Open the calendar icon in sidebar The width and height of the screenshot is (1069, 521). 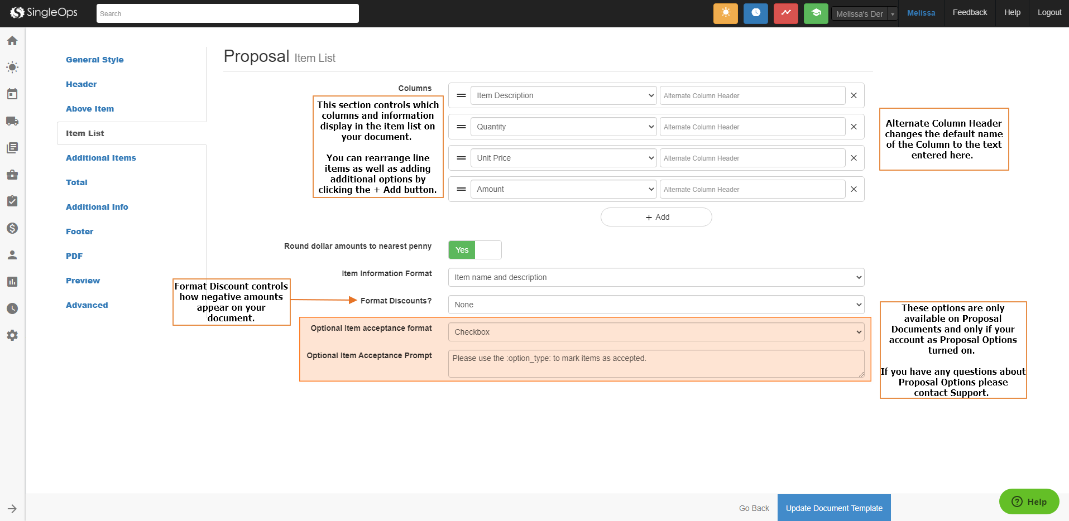click(x=12, y=94)
